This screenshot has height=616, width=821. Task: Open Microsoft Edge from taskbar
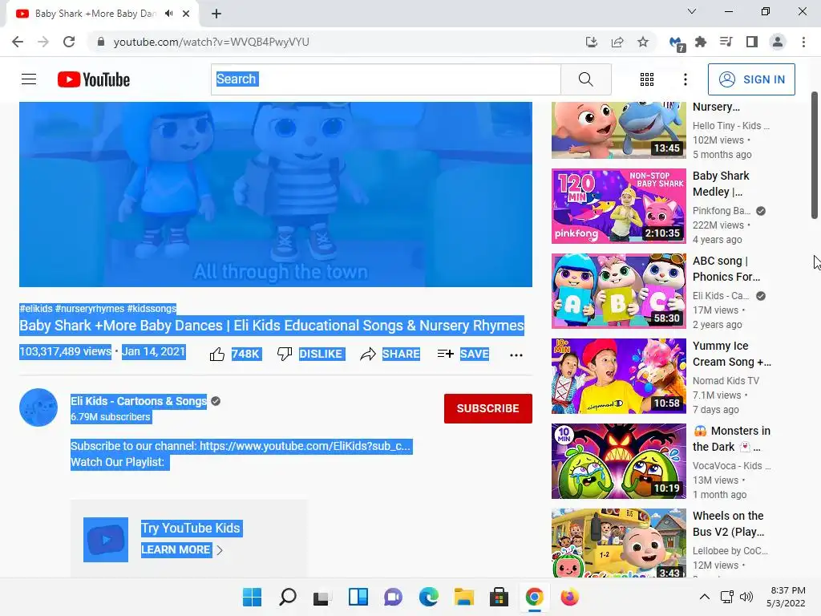pos(429,597)
